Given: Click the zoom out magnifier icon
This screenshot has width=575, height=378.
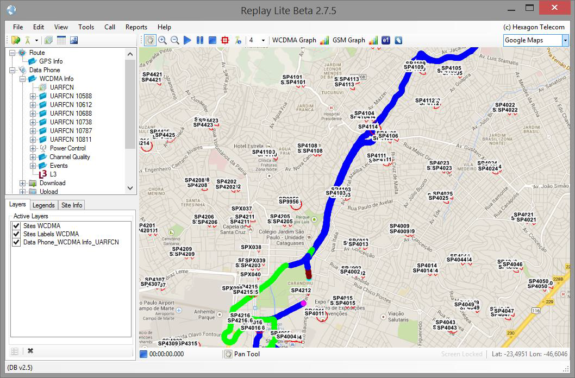Looking at the screenshot, I should coord(175,40).
